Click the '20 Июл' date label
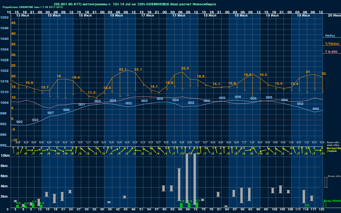The image size is (341, 213). click(334, 16)
